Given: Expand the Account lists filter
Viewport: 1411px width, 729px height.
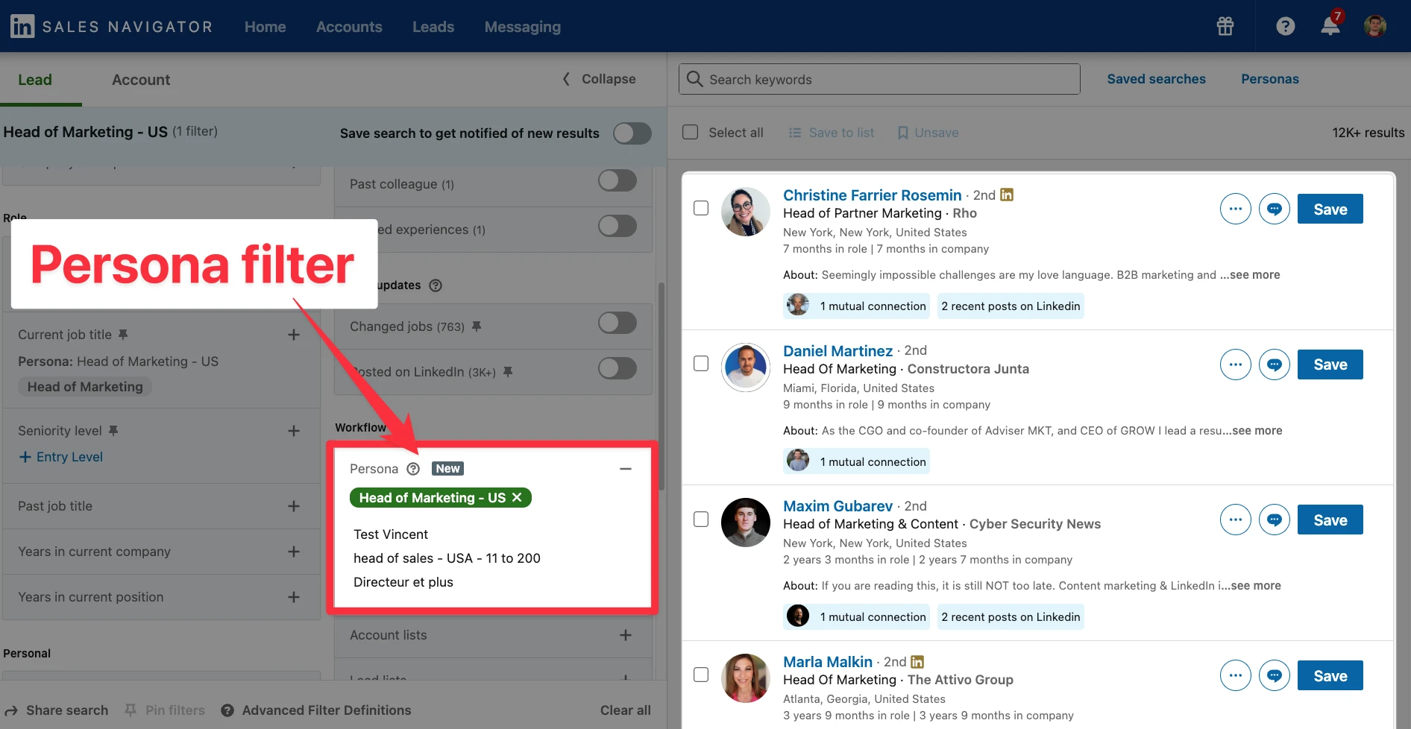Looking at the screenshot, I should [626, 635].
